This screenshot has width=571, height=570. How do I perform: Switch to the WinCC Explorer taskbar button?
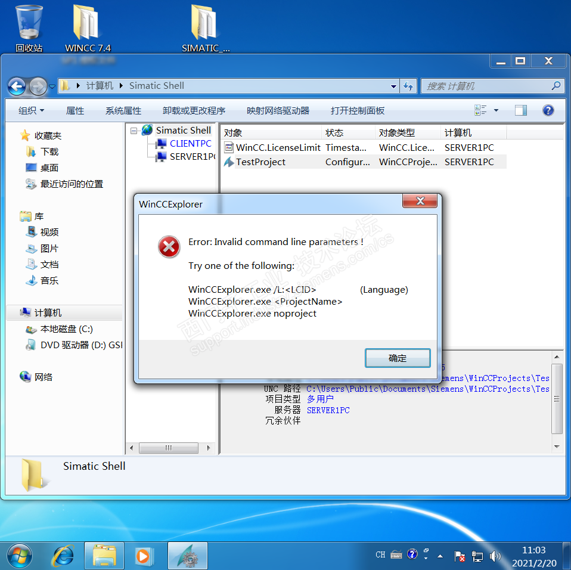[188, 556]
